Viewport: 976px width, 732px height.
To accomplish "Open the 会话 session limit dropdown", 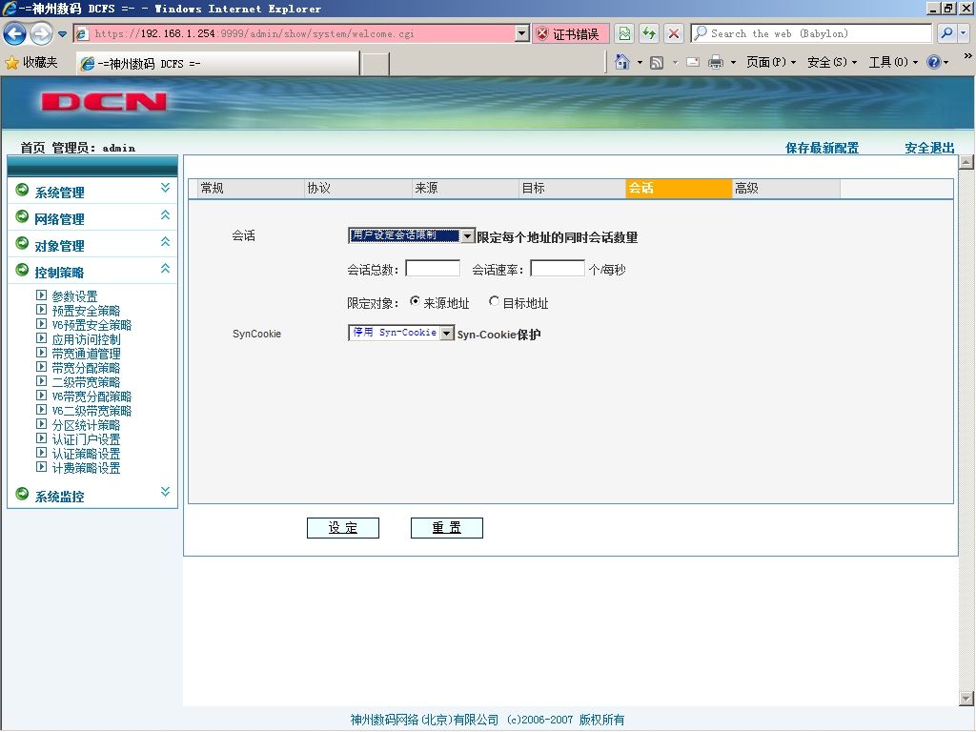I will (x=412, y=235).
